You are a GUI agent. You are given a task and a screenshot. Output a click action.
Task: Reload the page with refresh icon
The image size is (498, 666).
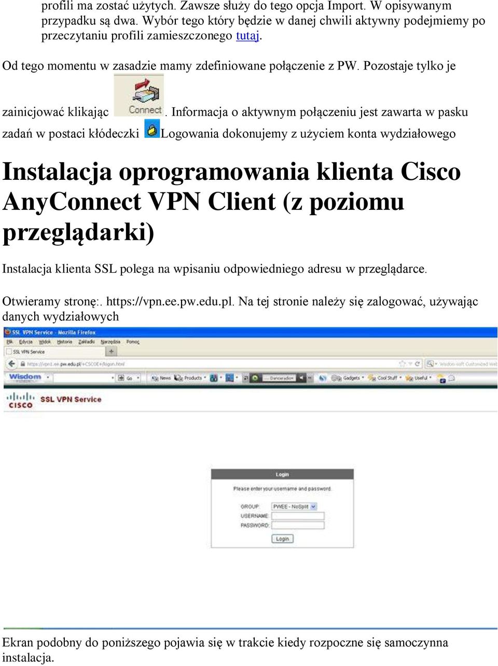(417, 364)
